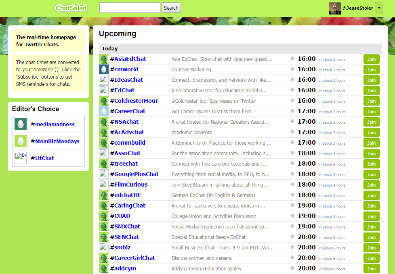Open the #CareerGirlChat chat link
The image size is (395, 274).
point(132,258)
